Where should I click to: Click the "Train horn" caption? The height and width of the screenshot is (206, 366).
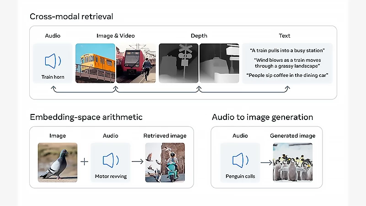point(53,77)
